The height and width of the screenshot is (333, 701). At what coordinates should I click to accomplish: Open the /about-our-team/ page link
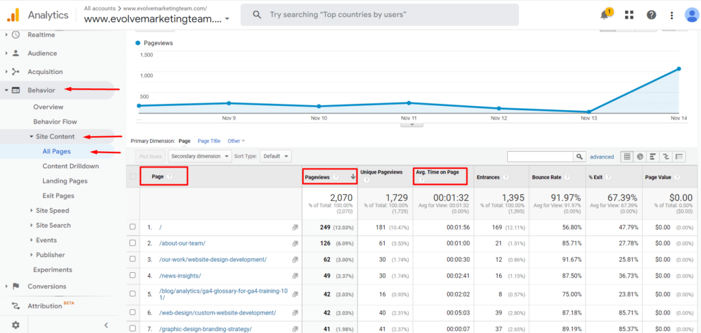[x=182, y=243]
